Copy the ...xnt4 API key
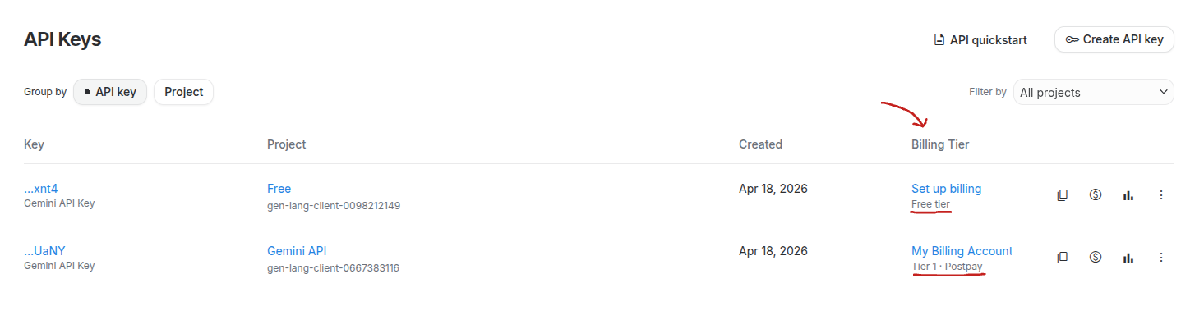The width and height of the screenshot is (1204, 329). [1062, 195]
